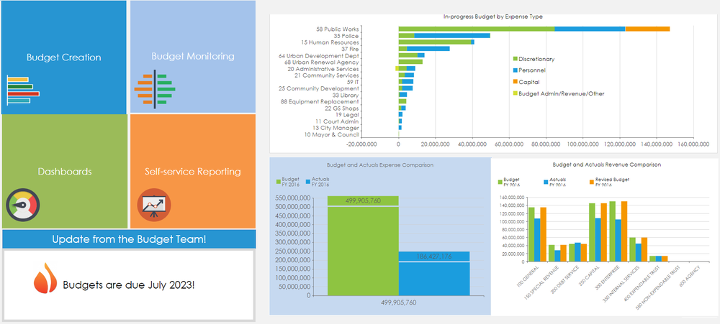Open the Budget Monitoring tile
Viewport: 720px width, 324px height.
tap(193, 56)
